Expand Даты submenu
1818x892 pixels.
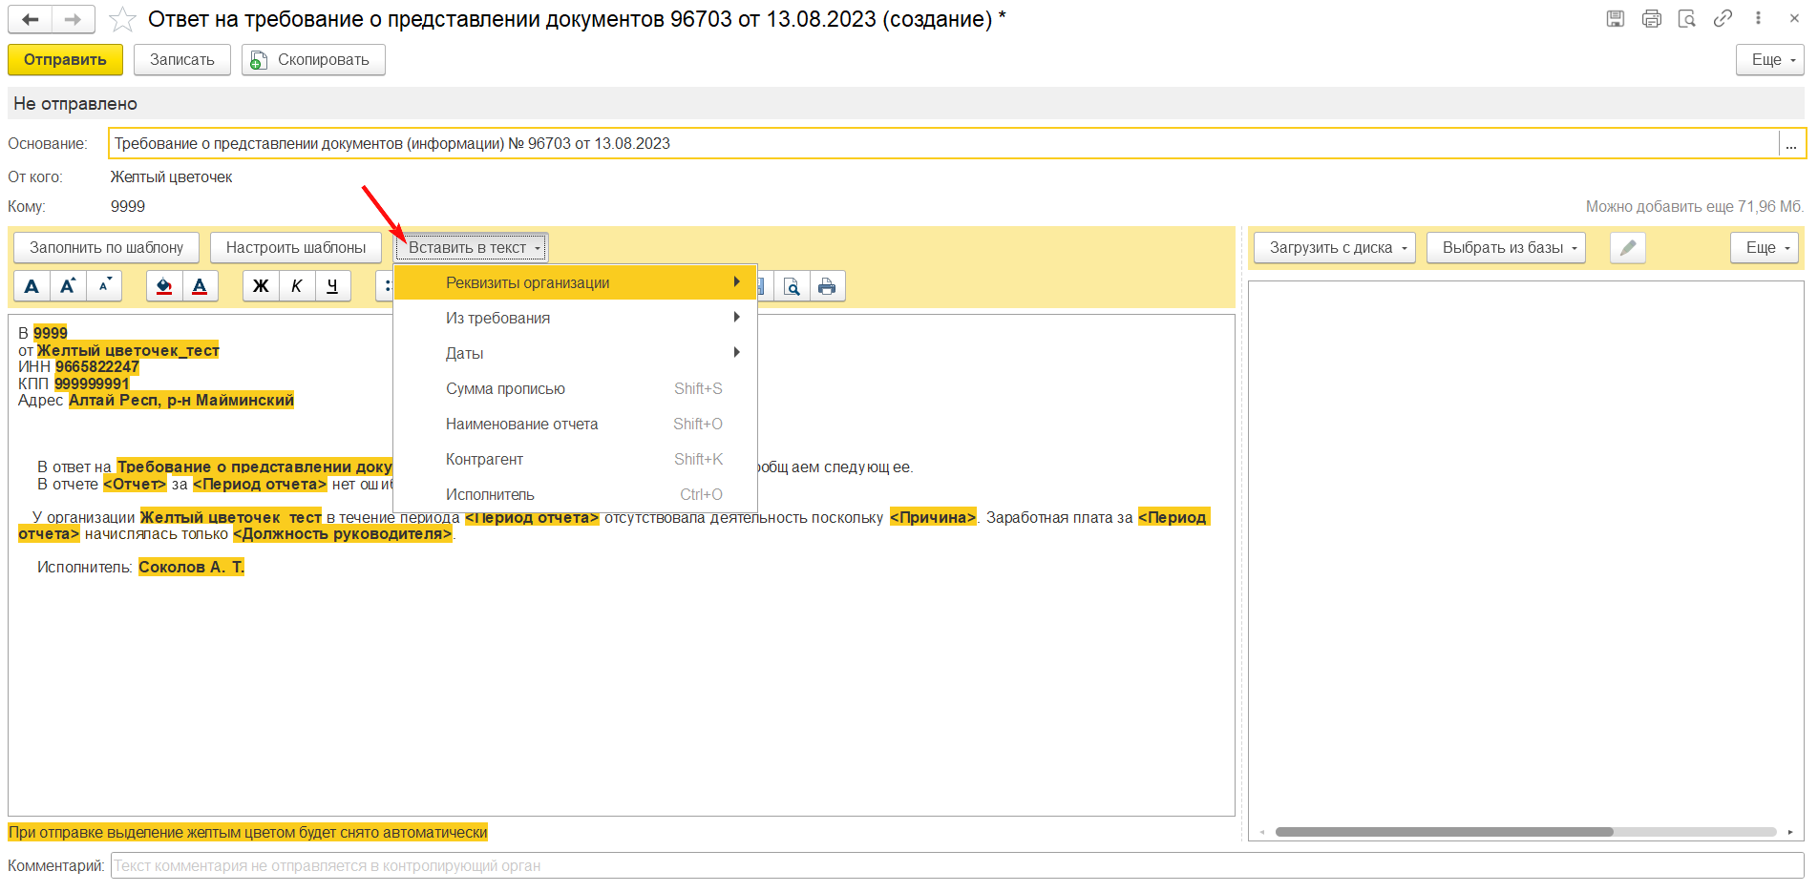[575, 353]
